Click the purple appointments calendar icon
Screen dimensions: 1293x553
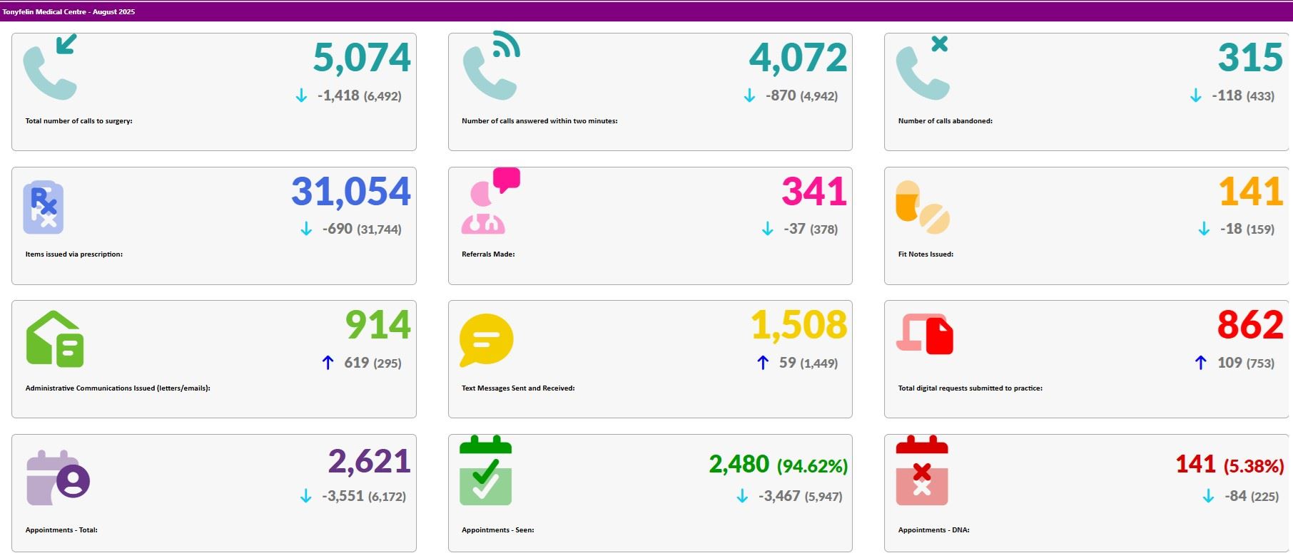click(58, 477)
